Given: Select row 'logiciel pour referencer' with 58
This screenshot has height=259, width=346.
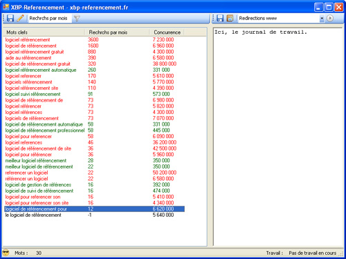Looking at the screenshot, I should tap(94, 136).
